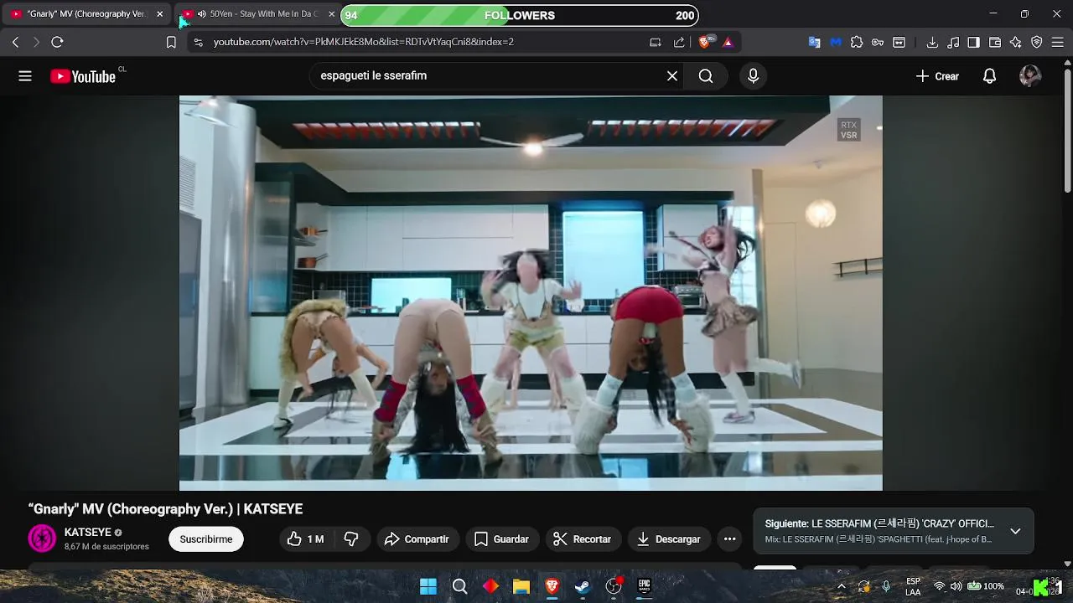Click the video player to pause
Viewport: 1073px width, 603px height.
coord(531,293)
